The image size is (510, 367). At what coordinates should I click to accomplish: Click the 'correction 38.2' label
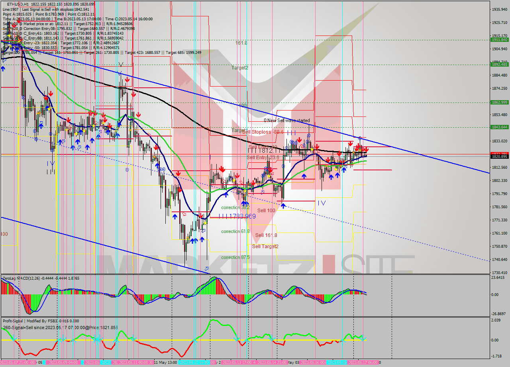click(235, 207)
